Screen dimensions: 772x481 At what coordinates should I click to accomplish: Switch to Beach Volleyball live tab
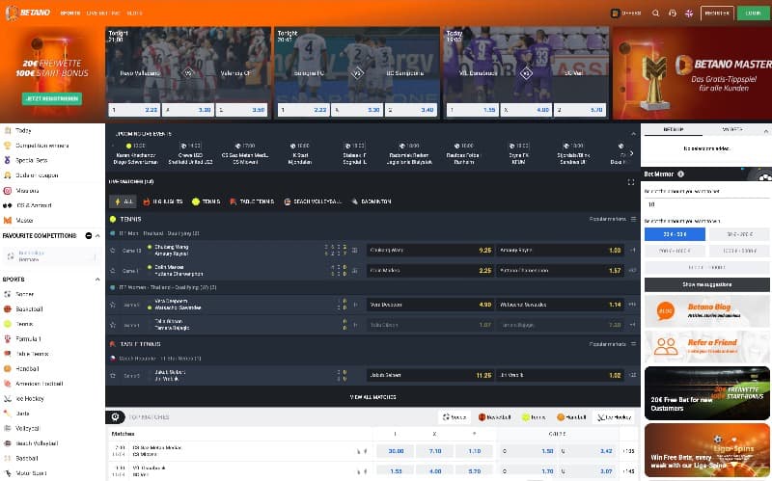pos(313,201)
